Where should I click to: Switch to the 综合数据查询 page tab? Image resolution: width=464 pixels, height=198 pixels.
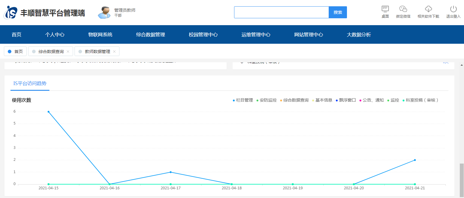pyautogui.click(x=51, y=52)
